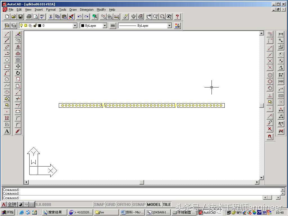The image size is (288, 216).
Task: Open the Edit menu
Action: pyautogui.click(x=19, y=10)
